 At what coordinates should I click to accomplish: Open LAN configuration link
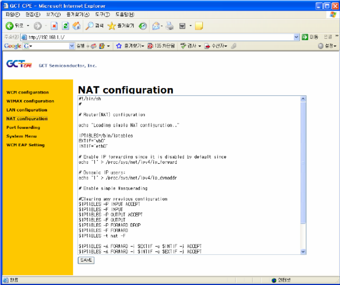27,110
